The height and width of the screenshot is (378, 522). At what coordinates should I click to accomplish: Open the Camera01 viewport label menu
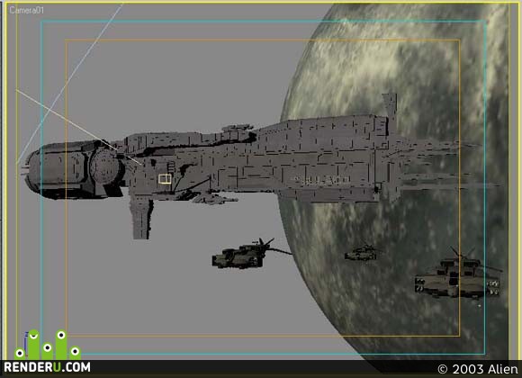click(x=26, y=10)
